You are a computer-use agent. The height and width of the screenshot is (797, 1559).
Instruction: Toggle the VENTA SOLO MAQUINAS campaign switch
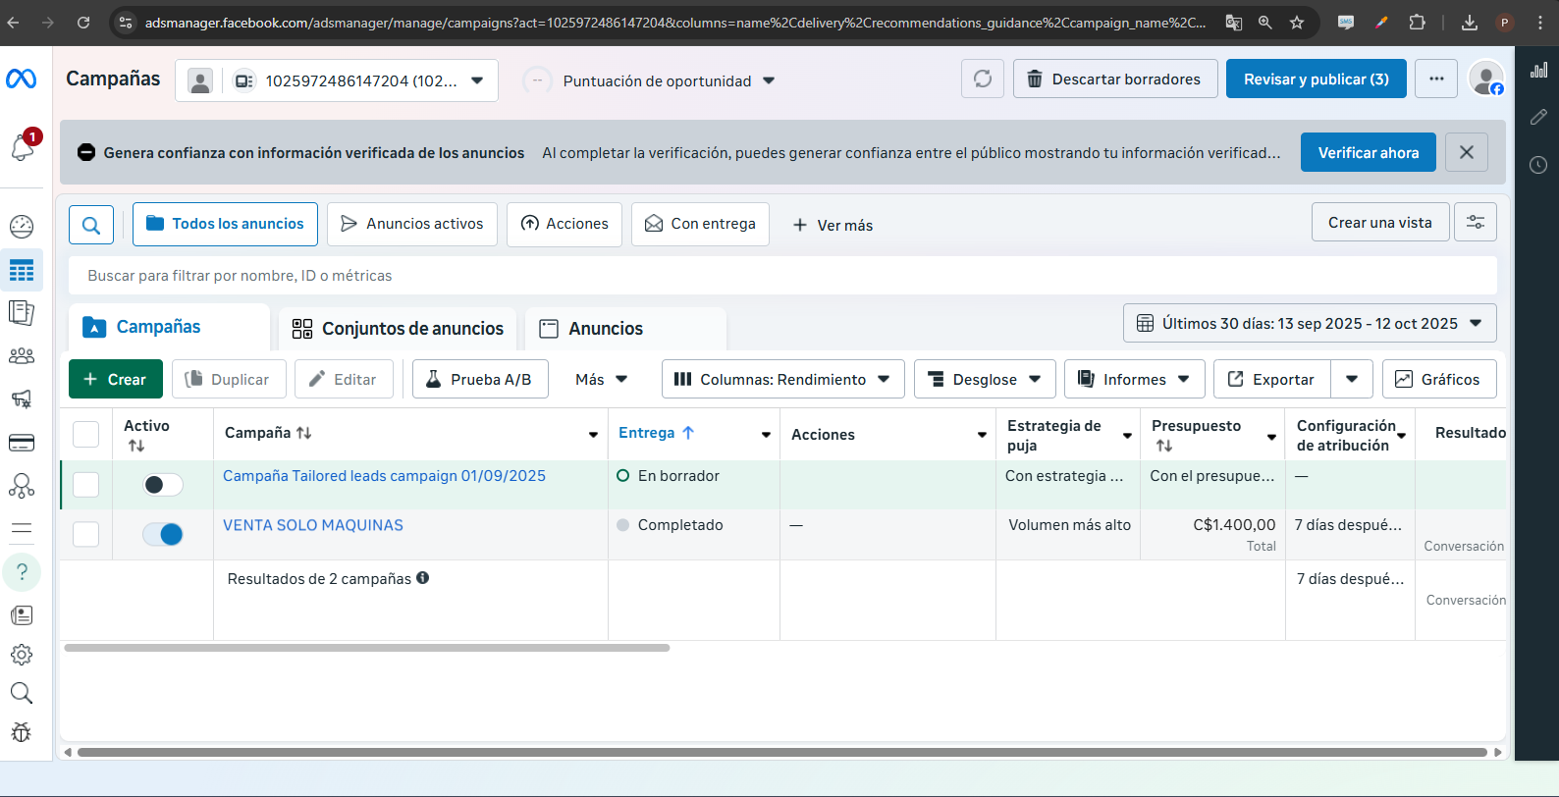tap(163, 534)
